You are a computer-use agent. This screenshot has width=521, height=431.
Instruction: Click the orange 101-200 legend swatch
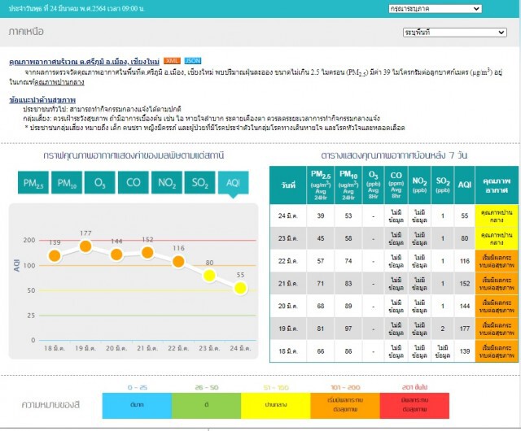[x=345, y=406]
